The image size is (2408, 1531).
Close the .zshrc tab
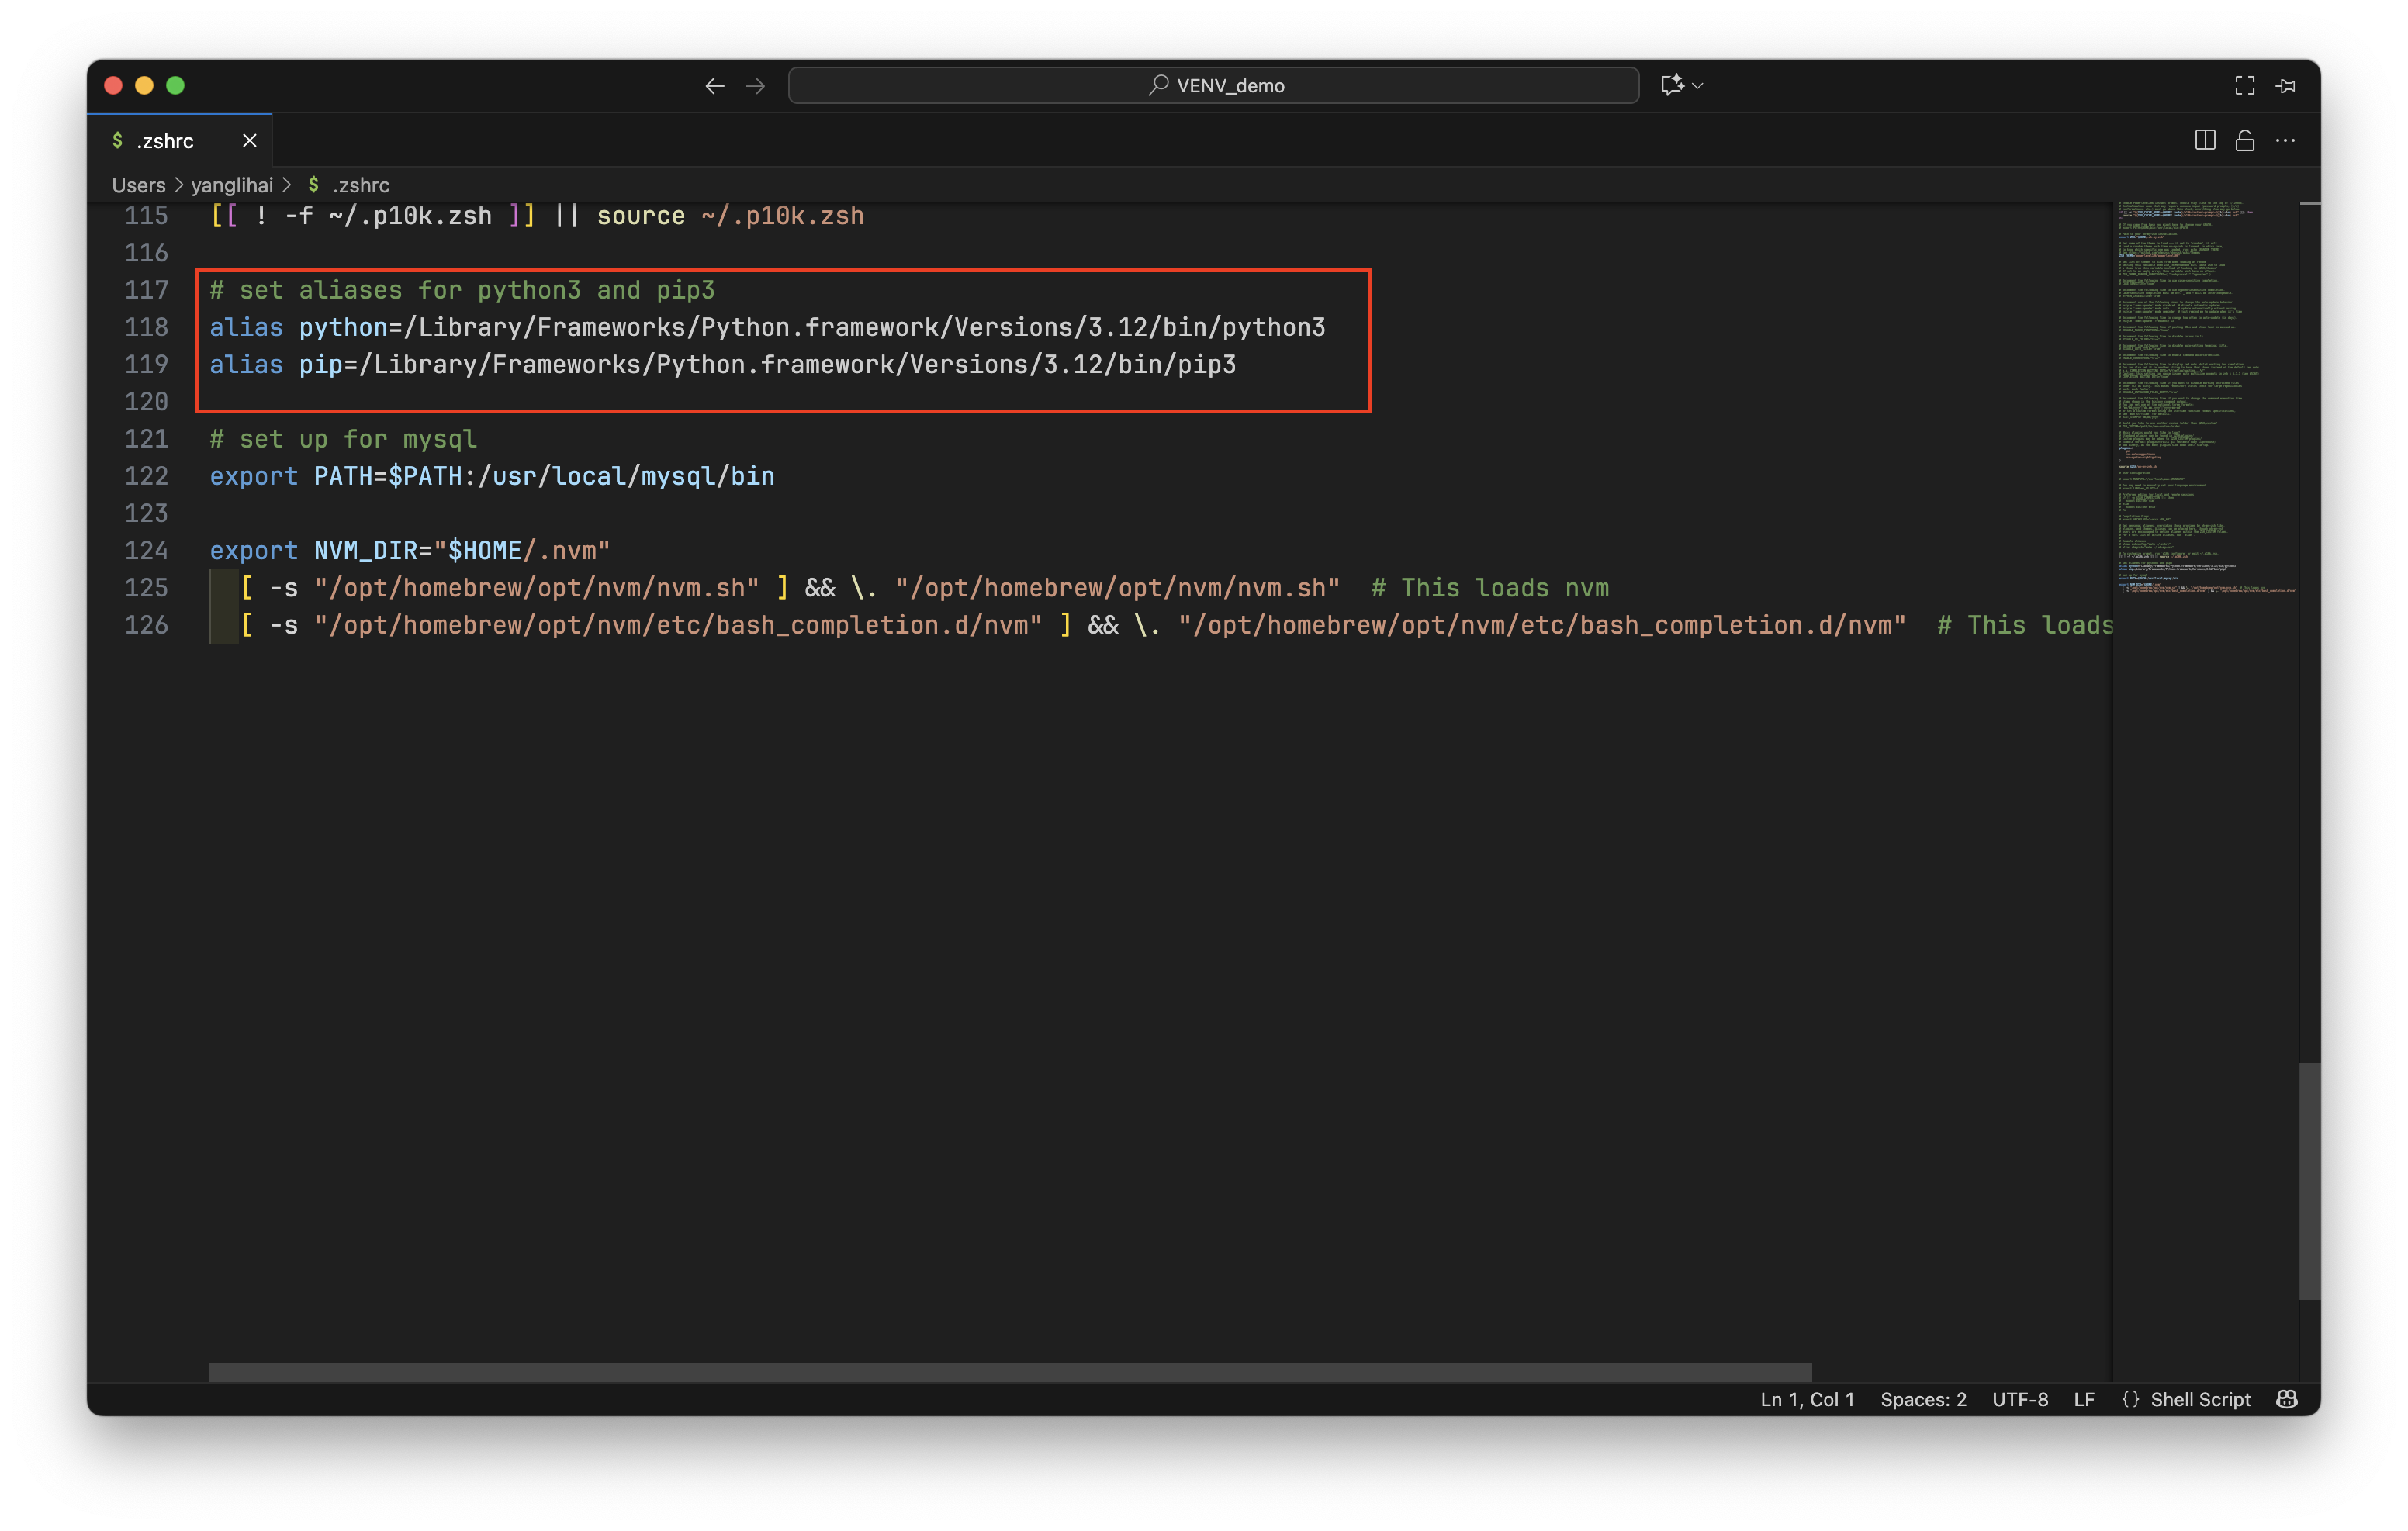(x=249, y=140)
